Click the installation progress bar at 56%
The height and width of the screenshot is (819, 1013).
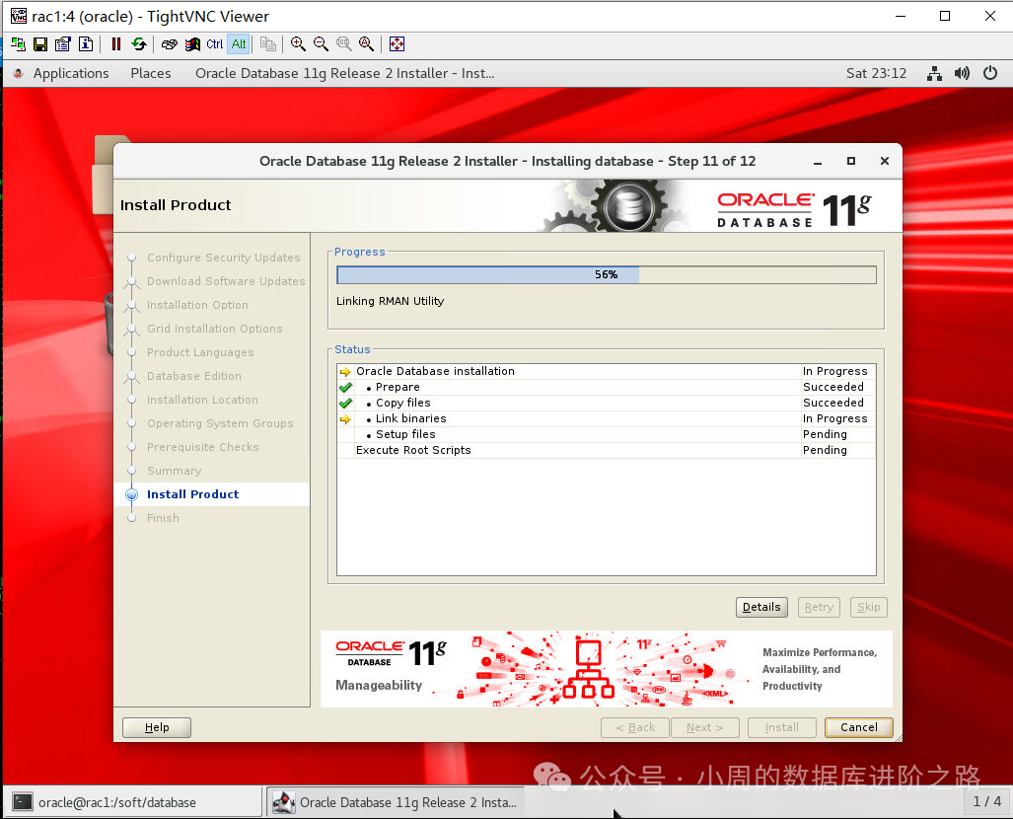coord(606,274)
